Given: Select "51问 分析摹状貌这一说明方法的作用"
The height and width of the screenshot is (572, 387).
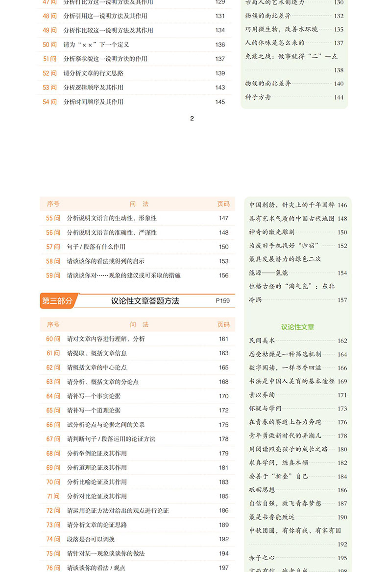Looking at the screenshot, I should point(134,59).
